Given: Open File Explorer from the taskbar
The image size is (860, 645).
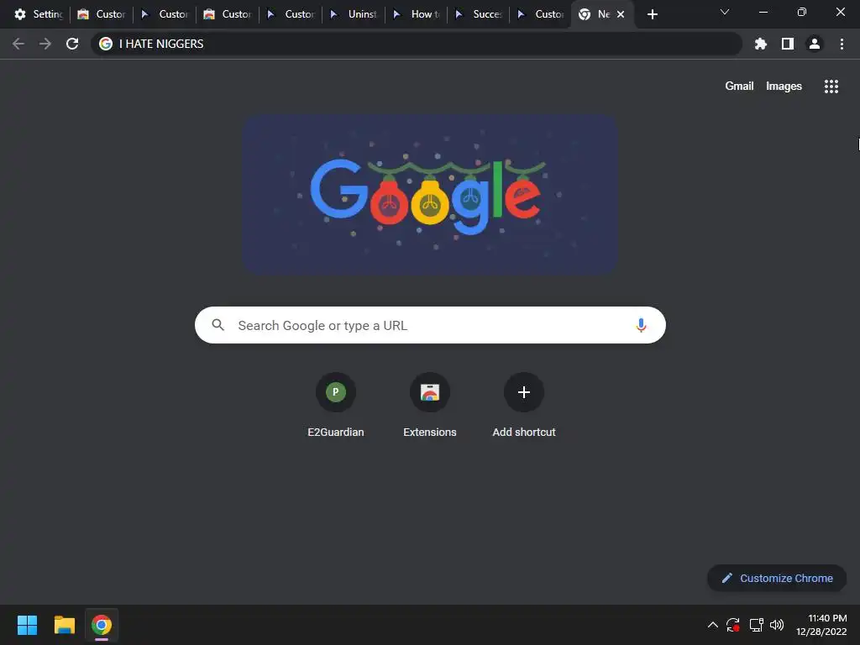Looking at the screenshot, I should [64, 625].
